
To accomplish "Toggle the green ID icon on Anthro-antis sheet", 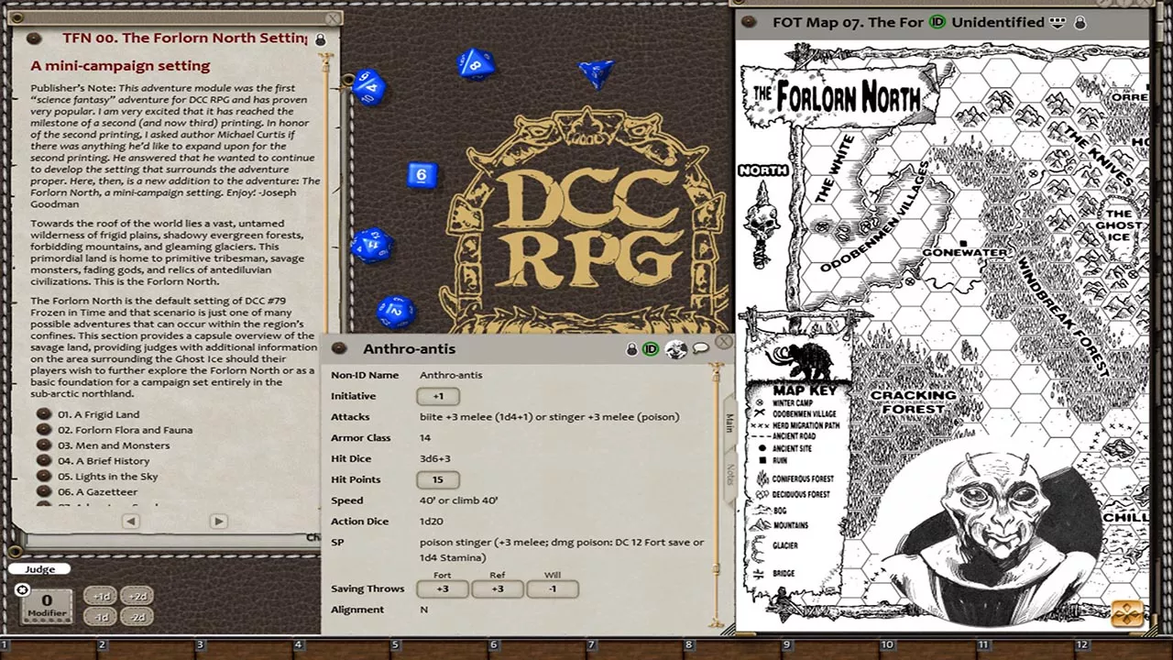I will tap(651, 349).
